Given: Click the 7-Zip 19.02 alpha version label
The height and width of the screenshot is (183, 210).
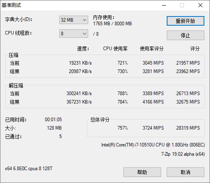Looking at the screenshot, I should click(x=183, y=154).
